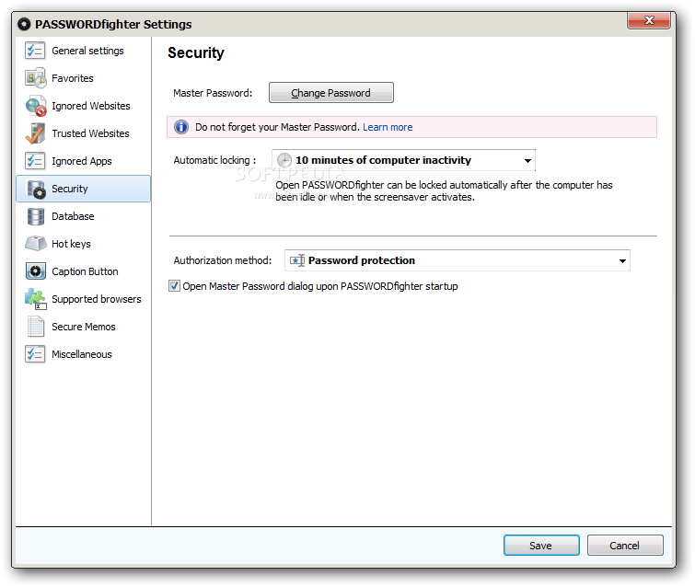This screenshot has width=695, height=587.
Task: Click the password field icon in authorization dropdown
Action: (x=297, y=260)
